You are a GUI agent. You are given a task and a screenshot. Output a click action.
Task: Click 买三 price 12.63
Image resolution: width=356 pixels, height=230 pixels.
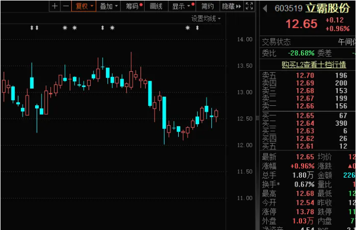pyautogui.click(x=305, y=131)
